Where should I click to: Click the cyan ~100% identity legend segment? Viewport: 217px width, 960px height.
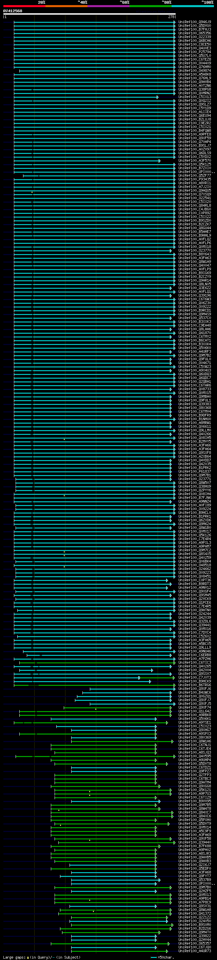pos(193,6)
